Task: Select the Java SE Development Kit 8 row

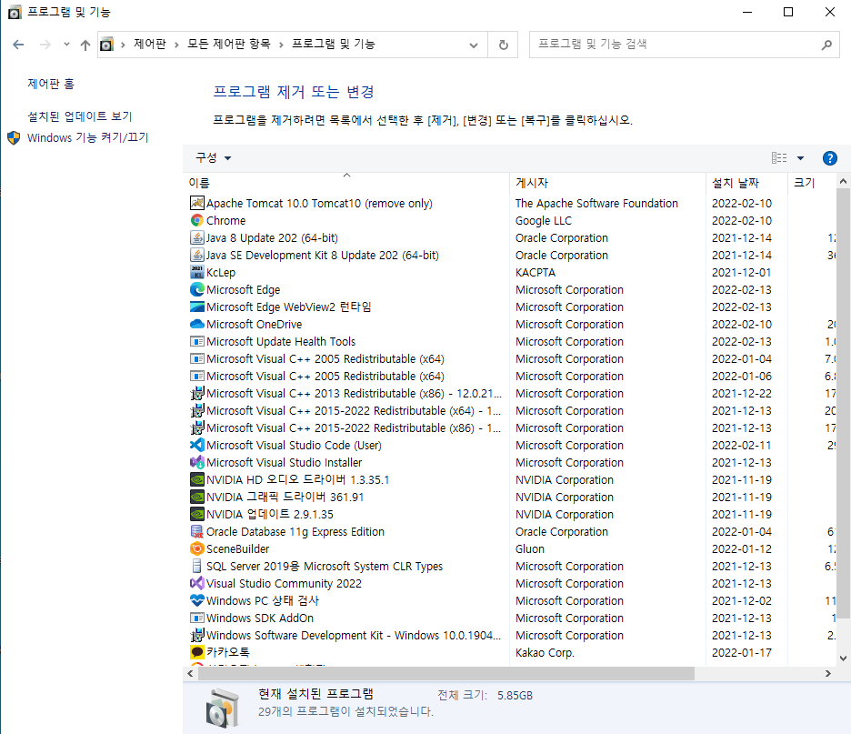Action: (x=510, y=256)
